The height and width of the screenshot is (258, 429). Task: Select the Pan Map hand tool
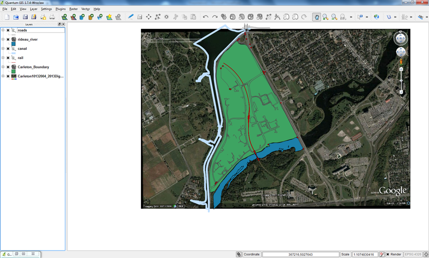316,17
